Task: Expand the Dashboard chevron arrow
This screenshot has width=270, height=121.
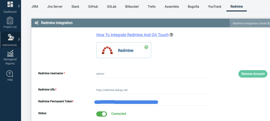Action: pyautogui.click(x=19, y=6)
